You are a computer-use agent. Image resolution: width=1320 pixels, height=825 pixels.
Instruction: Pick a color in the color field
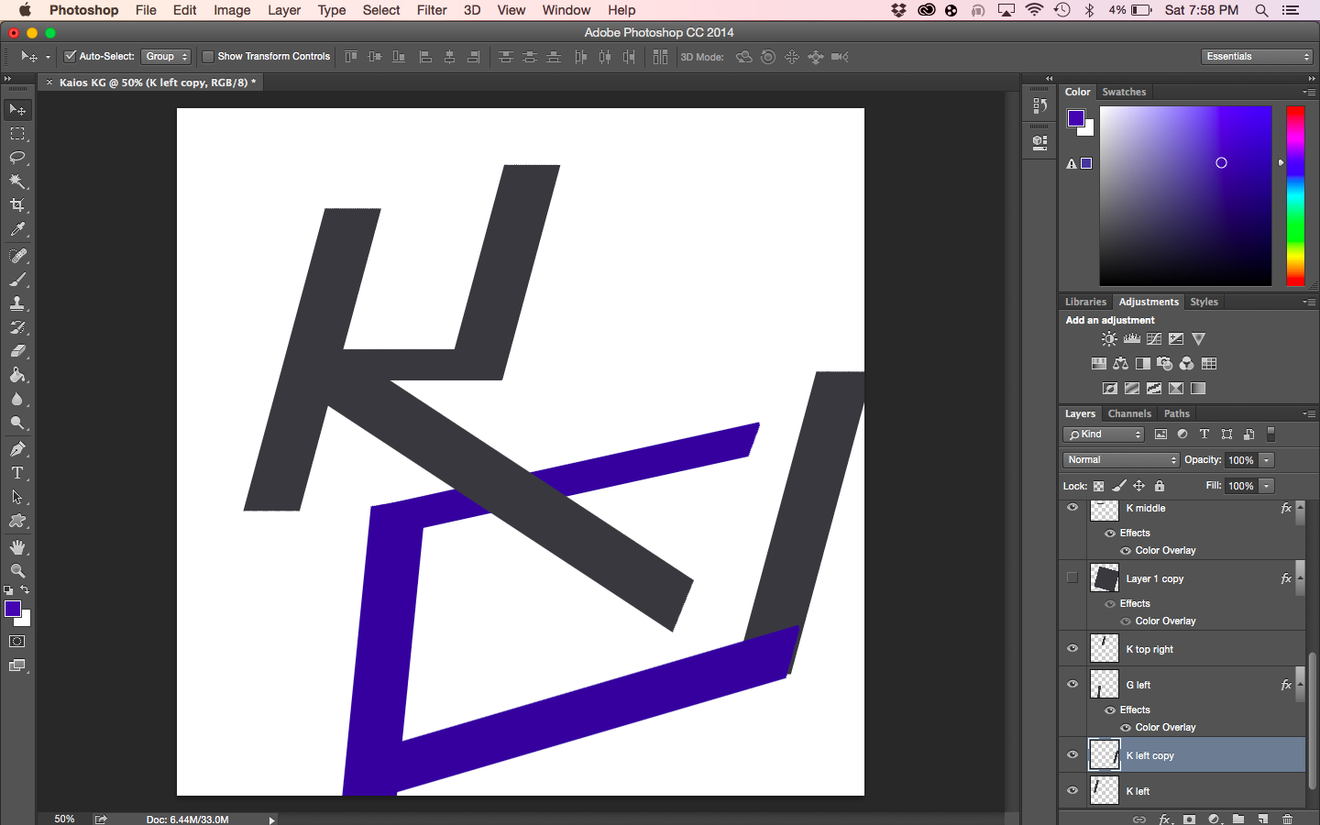click(x=1185, y=195)
